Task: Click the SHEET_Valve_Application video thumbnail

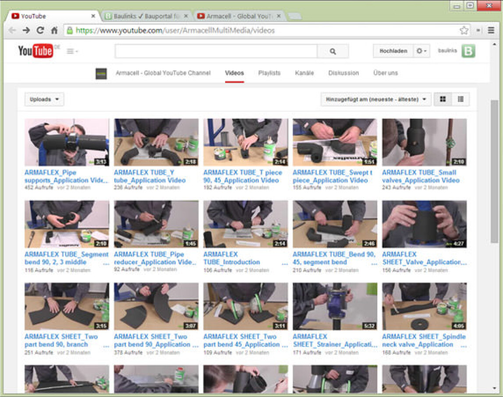Action: 425,224
